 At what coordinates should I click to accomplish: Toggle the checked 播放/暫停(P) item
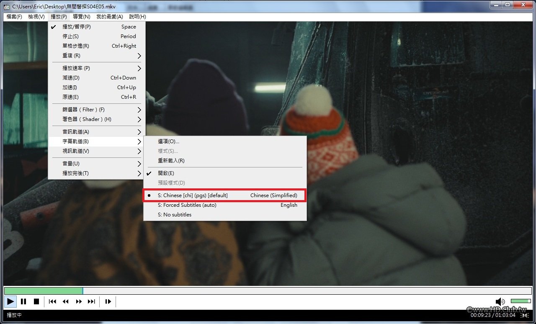click(x=97, y=27)
